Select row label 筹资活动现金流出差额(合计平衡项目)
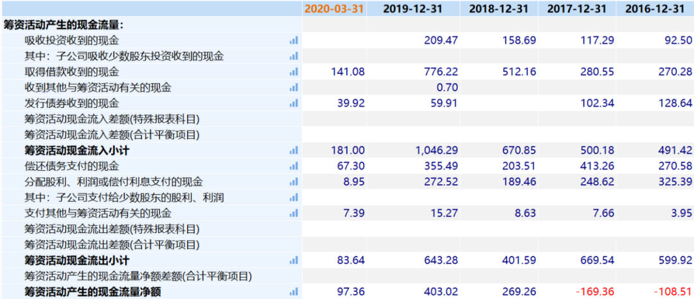 tap(112, 244)
